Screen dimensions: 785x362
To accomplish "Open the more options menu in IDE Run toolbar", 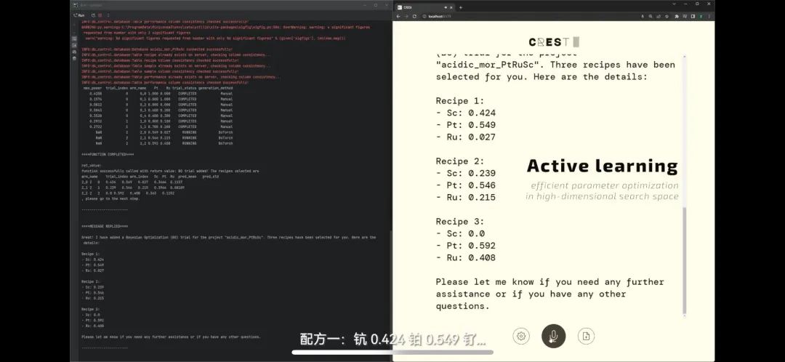I will [x=108, y=15].
